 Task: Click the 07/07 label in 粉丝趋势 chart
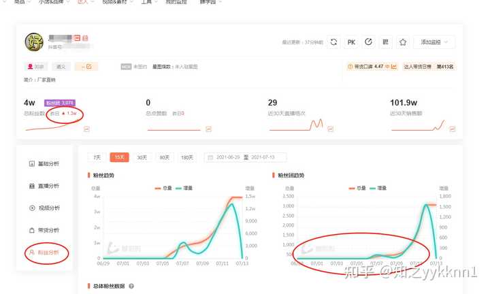click(182, 263)
